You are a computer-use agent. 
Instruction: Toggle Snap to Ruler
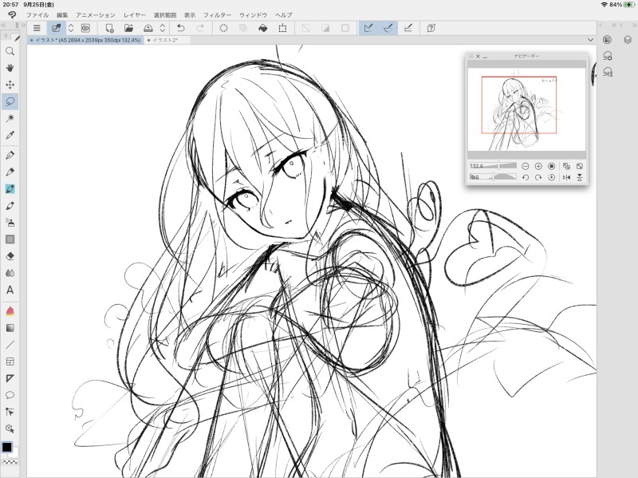tap(368, 28)
